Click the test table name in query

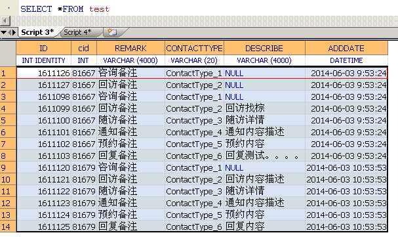[99, 9]
